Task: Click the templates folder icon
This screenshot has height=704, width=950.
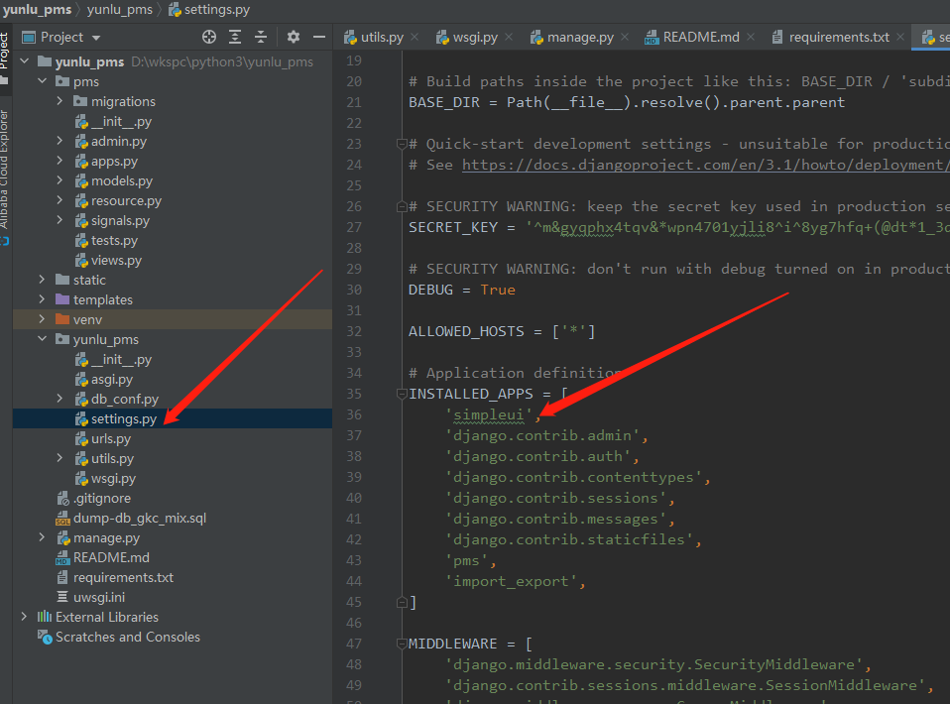Action: [62, 299]
